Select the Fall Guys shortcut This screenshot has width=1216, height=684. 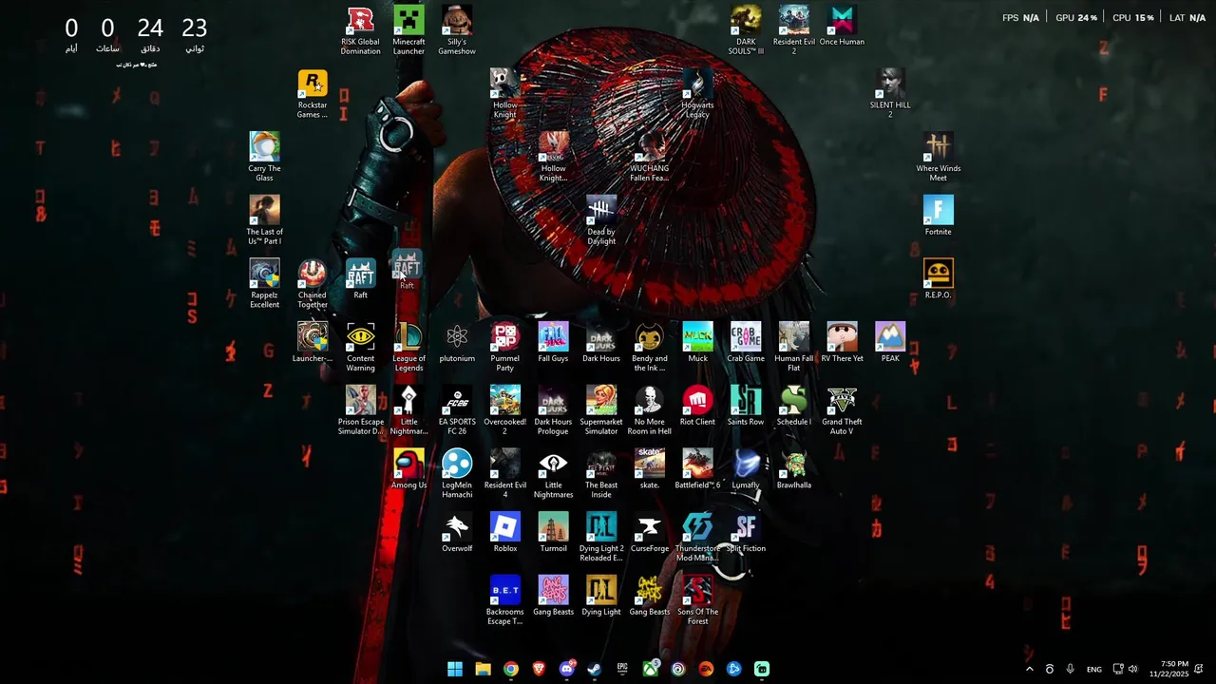point(553,343)
